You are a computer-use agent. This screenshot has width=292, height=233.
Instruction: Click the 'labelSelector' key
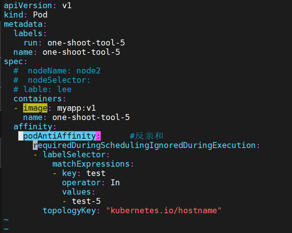[74, 155]
